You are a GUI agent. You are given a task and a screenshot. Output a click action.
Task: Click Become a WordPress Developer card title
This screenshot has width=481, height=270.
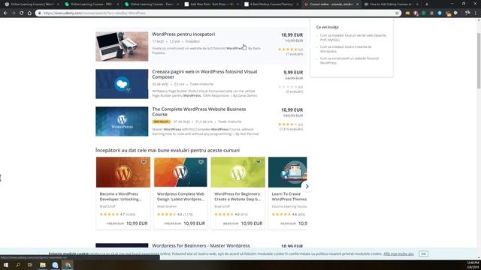[x=120, y=196]
